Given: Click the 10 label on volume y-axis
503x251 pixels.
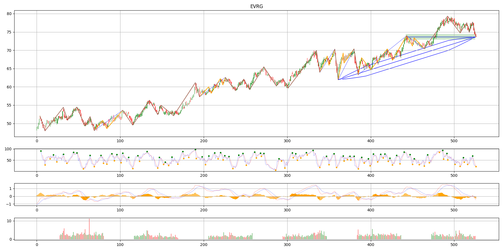Looking at the screenshot, I should pyautogui.click(x=9, y=221).
